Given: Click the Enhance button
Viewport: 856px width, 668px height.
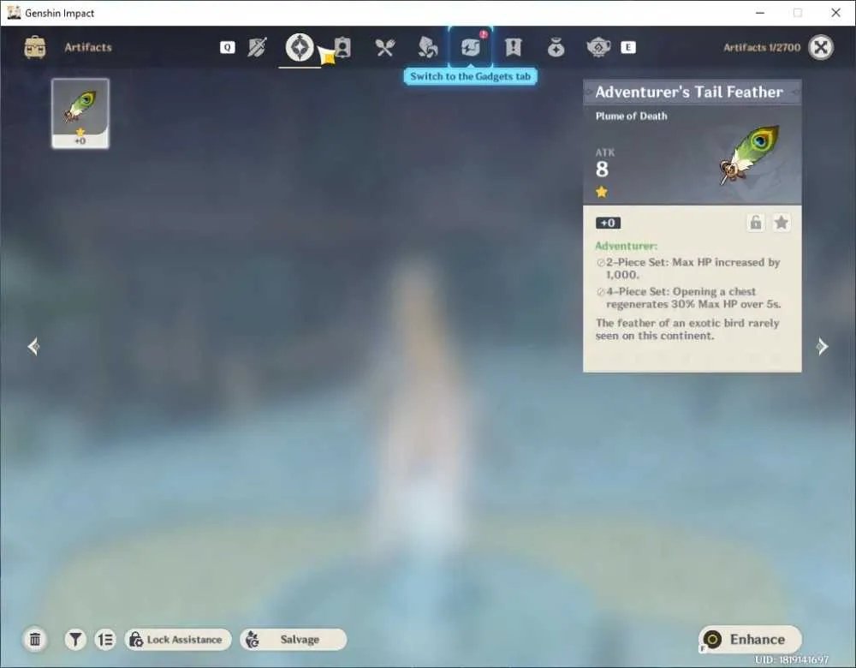Looking at the screenshot, I should pos(750,640).
